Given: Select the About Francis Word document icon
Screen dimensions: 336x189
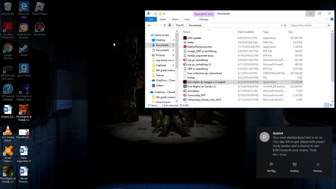Looking at the screenshot, I should [x=24, y=175].
